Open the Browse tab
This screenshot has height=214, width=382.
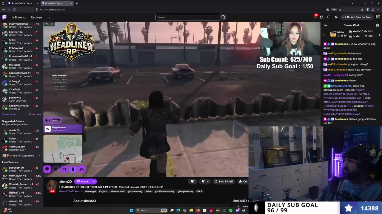point(37,17)
